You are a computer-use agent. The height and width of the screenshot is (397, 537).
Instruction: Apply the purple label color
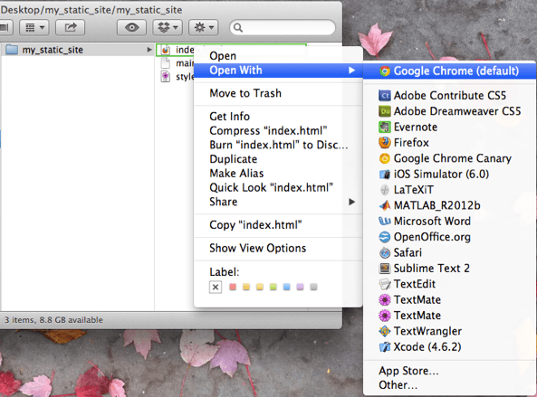[x=300, y=287]
